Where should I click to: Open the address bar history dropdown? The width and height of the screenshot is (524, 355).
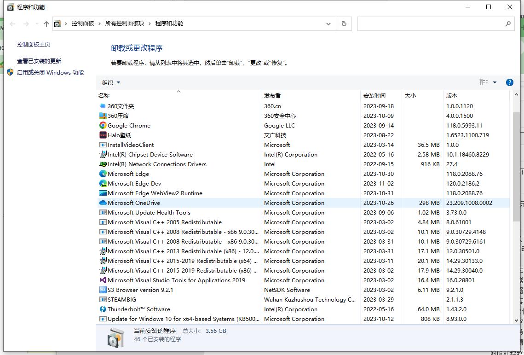coord(328,23)
